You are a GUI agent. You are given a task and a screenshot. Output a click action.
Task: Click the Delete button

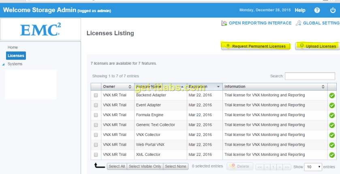pos(240,166)
